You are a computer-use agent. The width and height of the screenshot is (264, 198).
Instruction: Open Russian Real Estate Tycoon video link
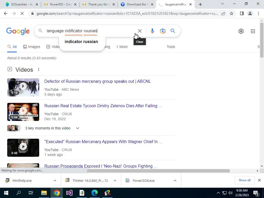click(x=103, y=106)
